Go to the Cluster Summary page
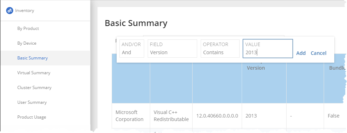Image resolution: width=347 pixels, height=133 pixels. click(x=34, y=88)
